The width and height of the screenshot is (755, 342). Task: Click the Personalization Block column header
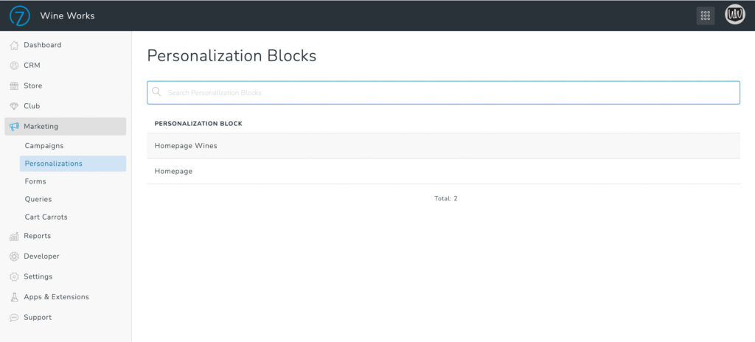[198, 124]
